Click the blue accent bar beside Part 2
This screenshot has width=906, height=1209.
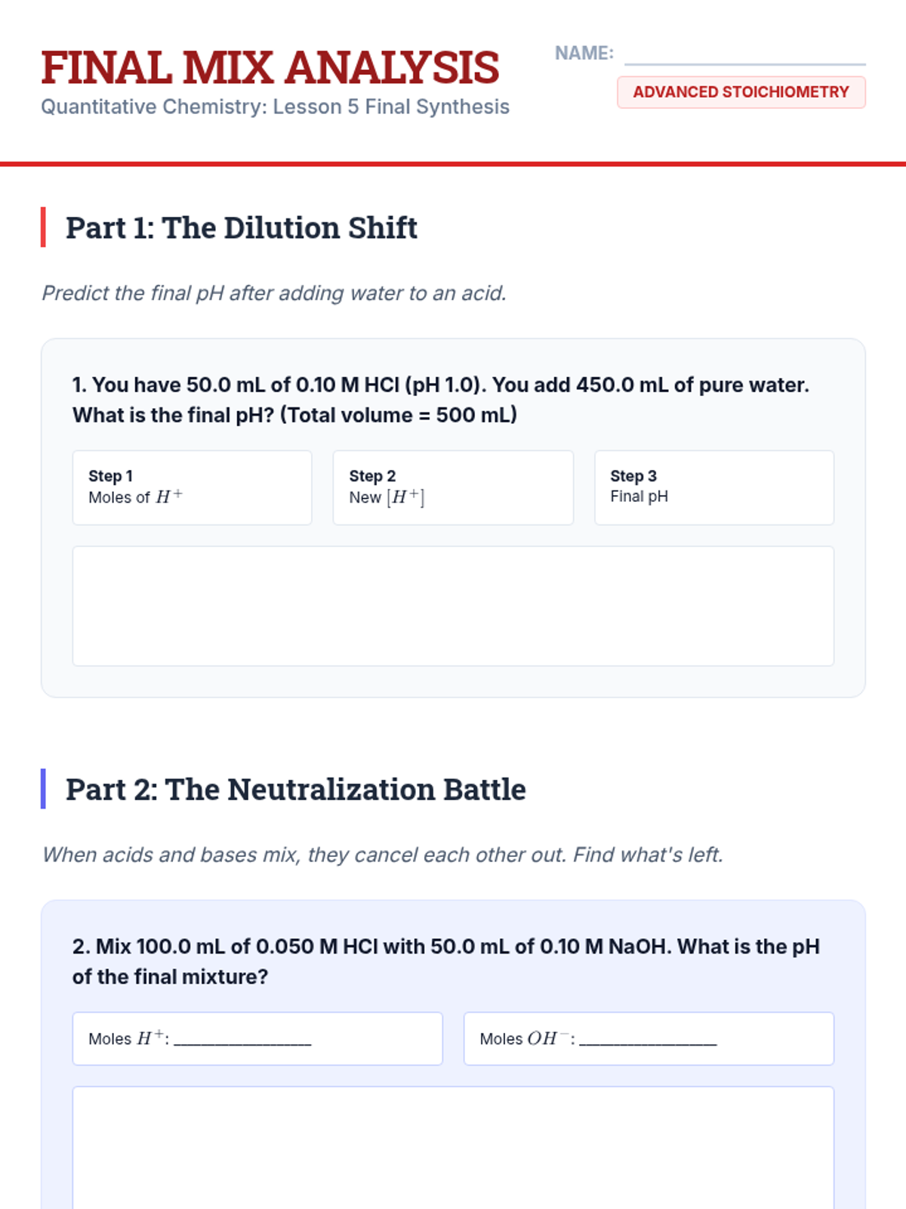43,789
